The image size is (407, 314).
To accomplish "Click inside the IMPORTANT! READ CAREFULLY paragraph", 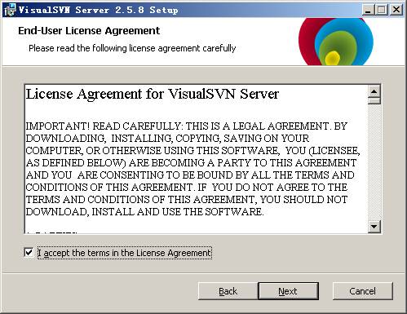I will click(x=192, y=169).
